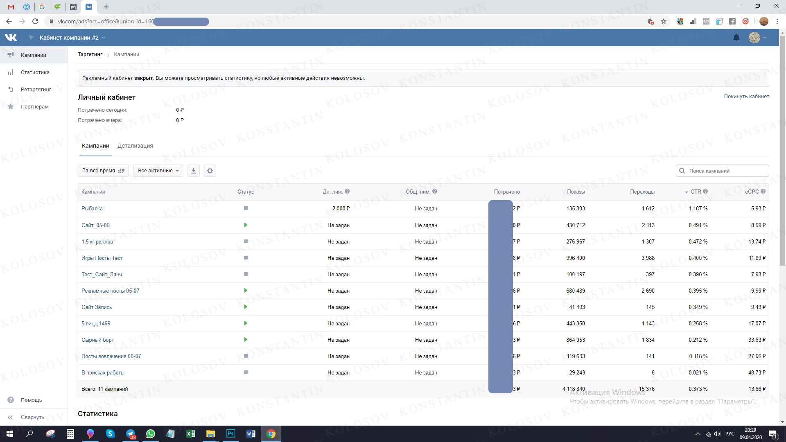This screenshot has width=786, height=442.
Task: Select the Кампании tab
Action: coord(95,146)
